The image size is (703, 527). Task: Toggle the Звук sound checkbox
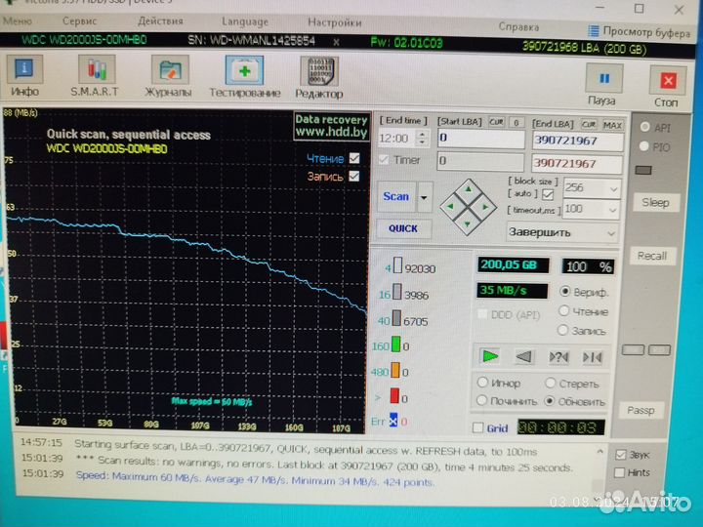pos(621,455)
